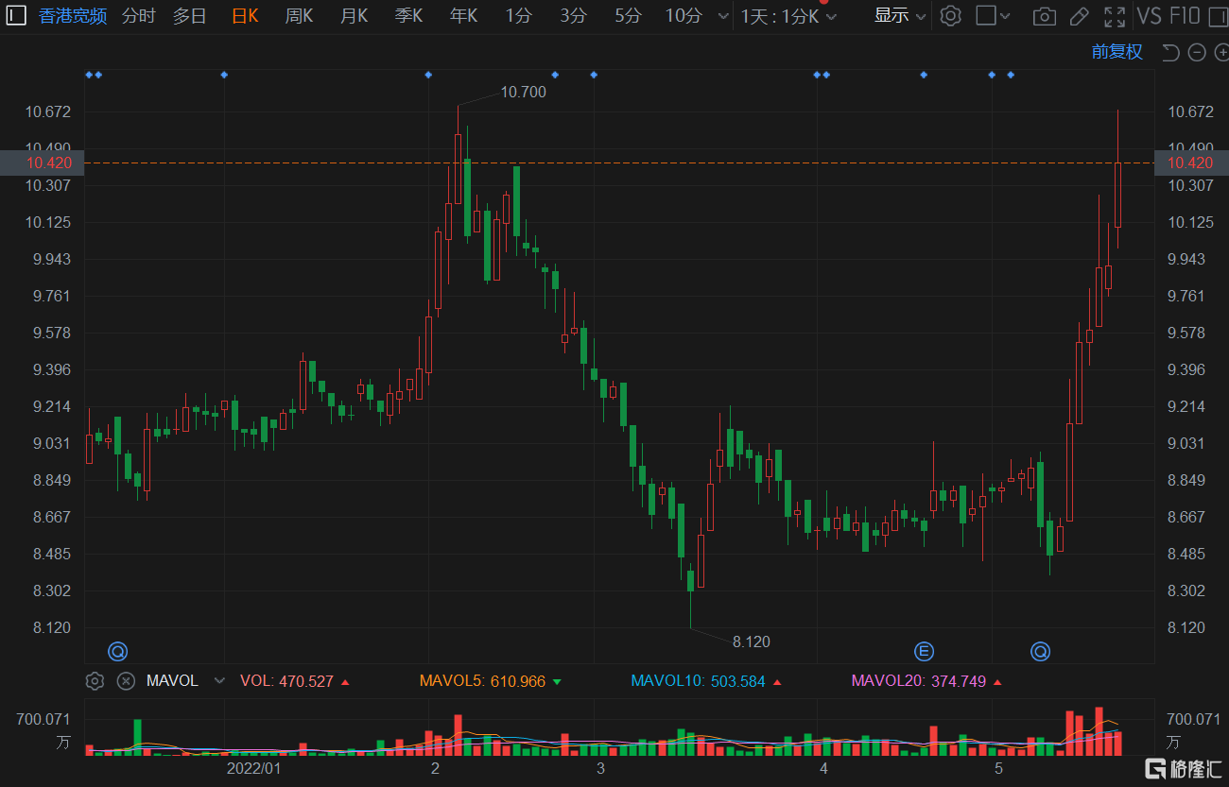Image resolution: width=1229 pixels, height=787 pixels.
Task: Switch to the 多日 tab
Action: pyautogui.click(x=189, y=16)
